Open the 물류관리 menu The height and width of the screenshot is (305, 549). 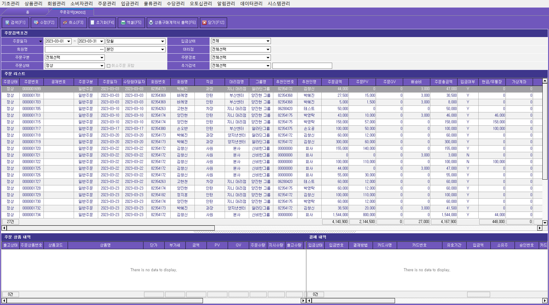click(x=153, y=4)
